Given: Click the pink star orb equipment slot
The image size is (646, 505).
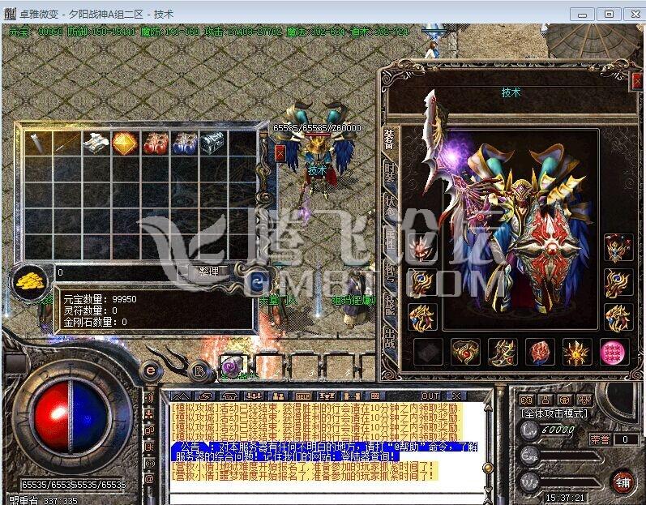Looking at the screenshot, I should click(x=614, y=352).
